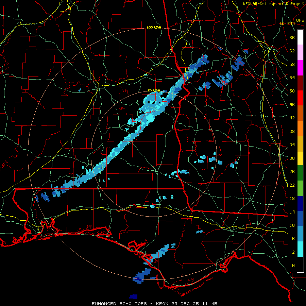Screen dimensions: 306x306
Task: Choose the cyan legend segment
Action: [300, 249]
